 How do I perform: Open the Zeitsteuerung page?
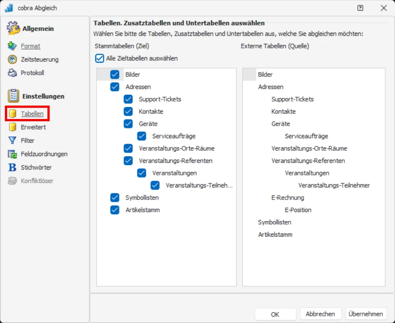pos(39,59)
